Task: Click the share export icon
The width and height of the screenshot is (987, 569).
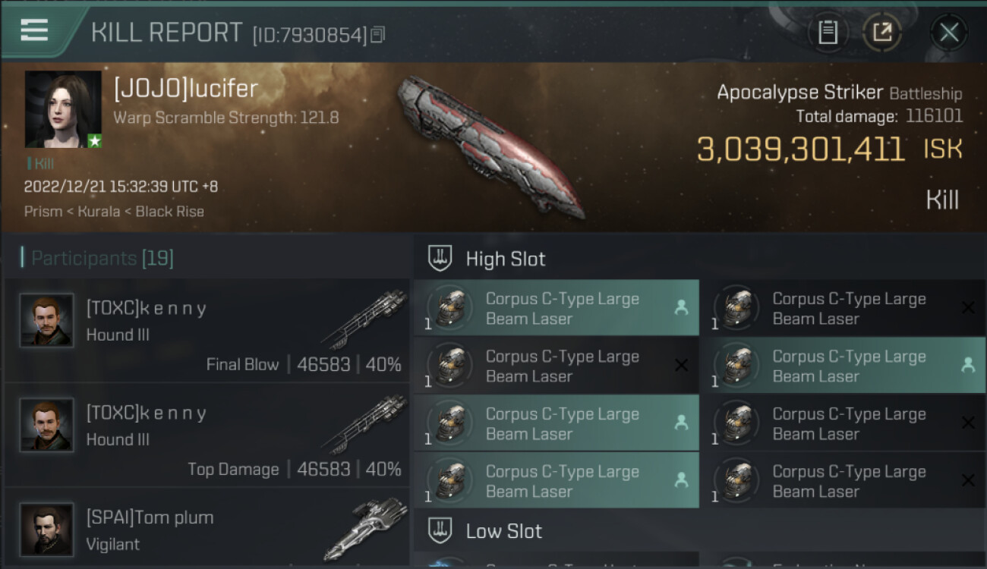Action: tap(882, 33)
